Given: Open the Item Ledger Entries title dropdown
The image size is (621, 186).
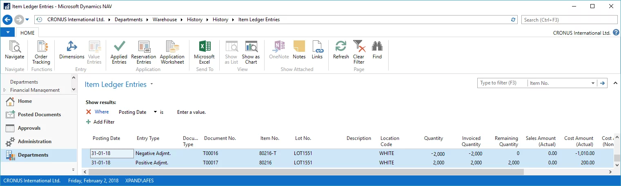Looking at the screenshot, I should click(152, 84).
